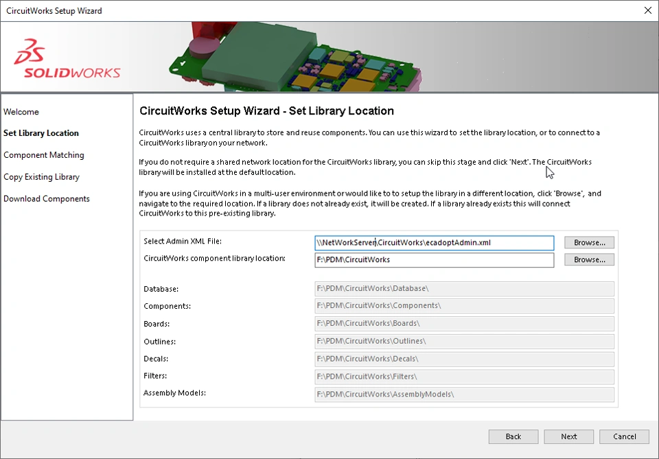Click the 'Components:' label
Viewport: 659px width, 459px height.
[167, 306]
